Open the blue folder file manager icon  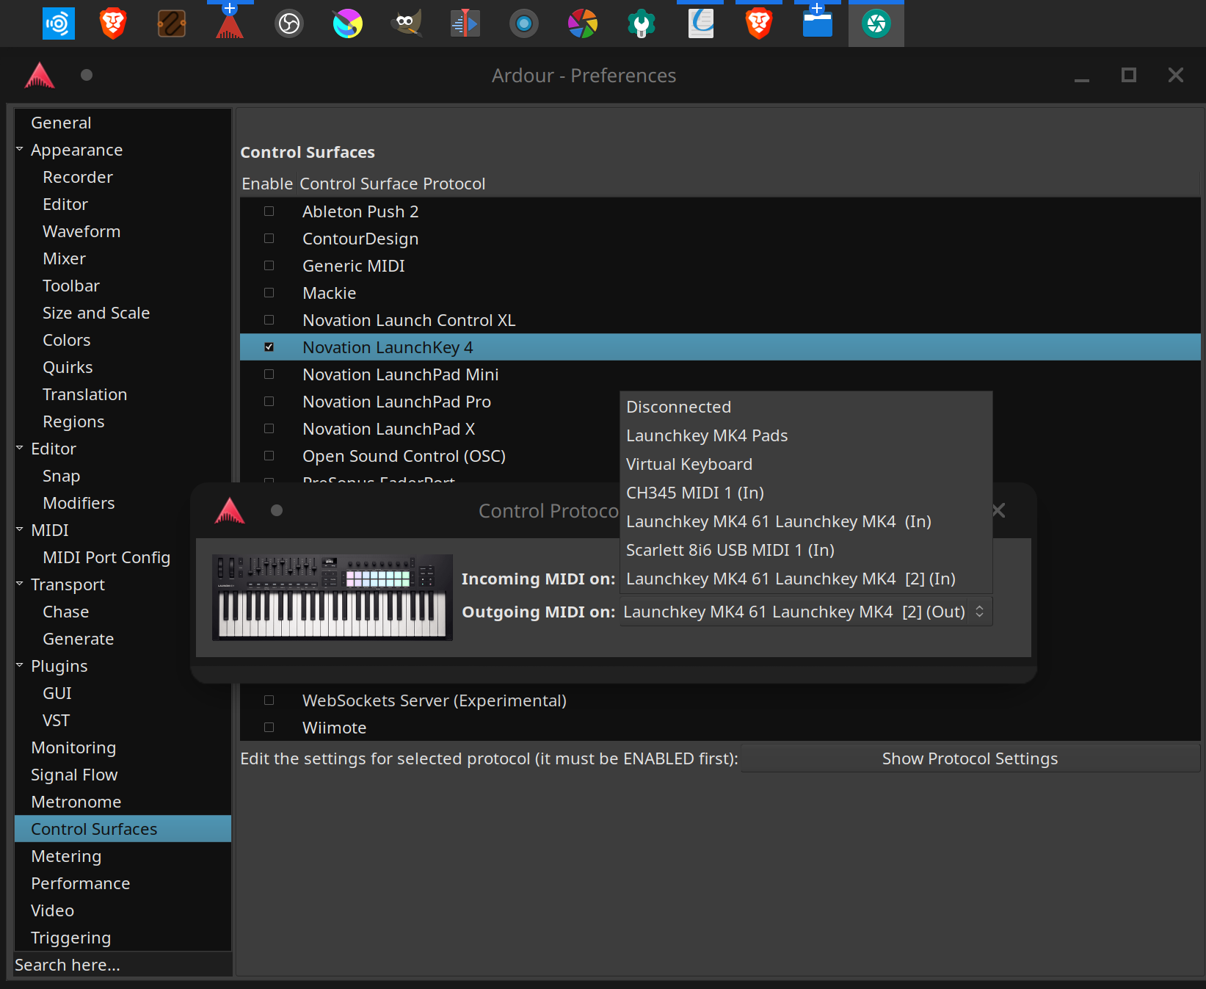[x=817, y=24]
